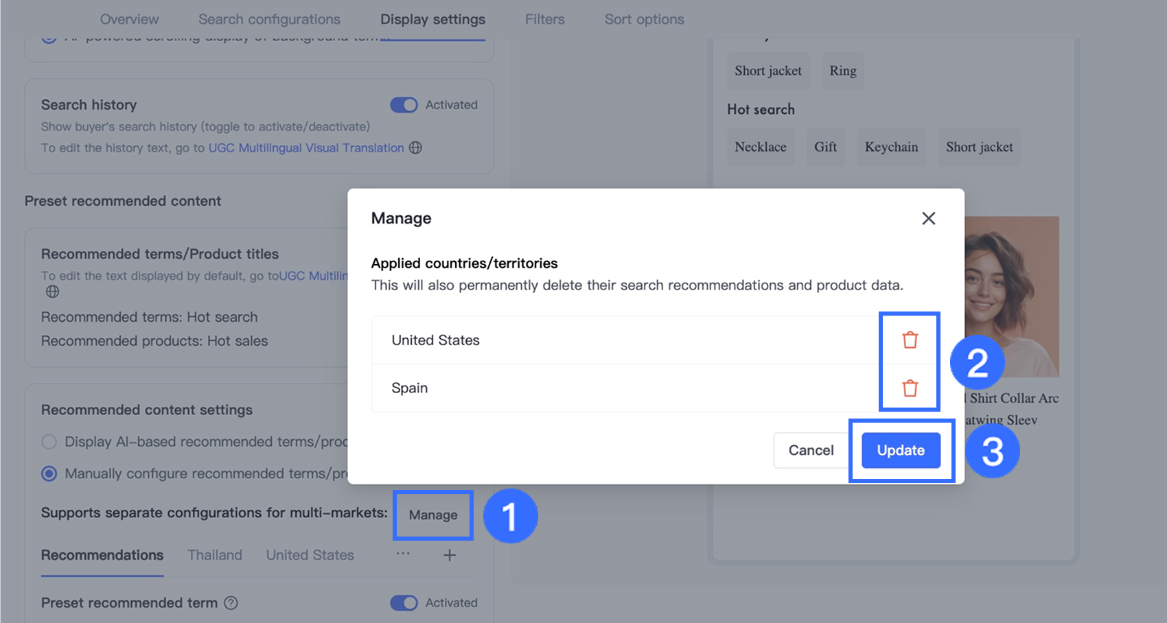Click the Manage button for multi-markets
This screenshot has height=623, width=1167.
(x=433, y=515)
